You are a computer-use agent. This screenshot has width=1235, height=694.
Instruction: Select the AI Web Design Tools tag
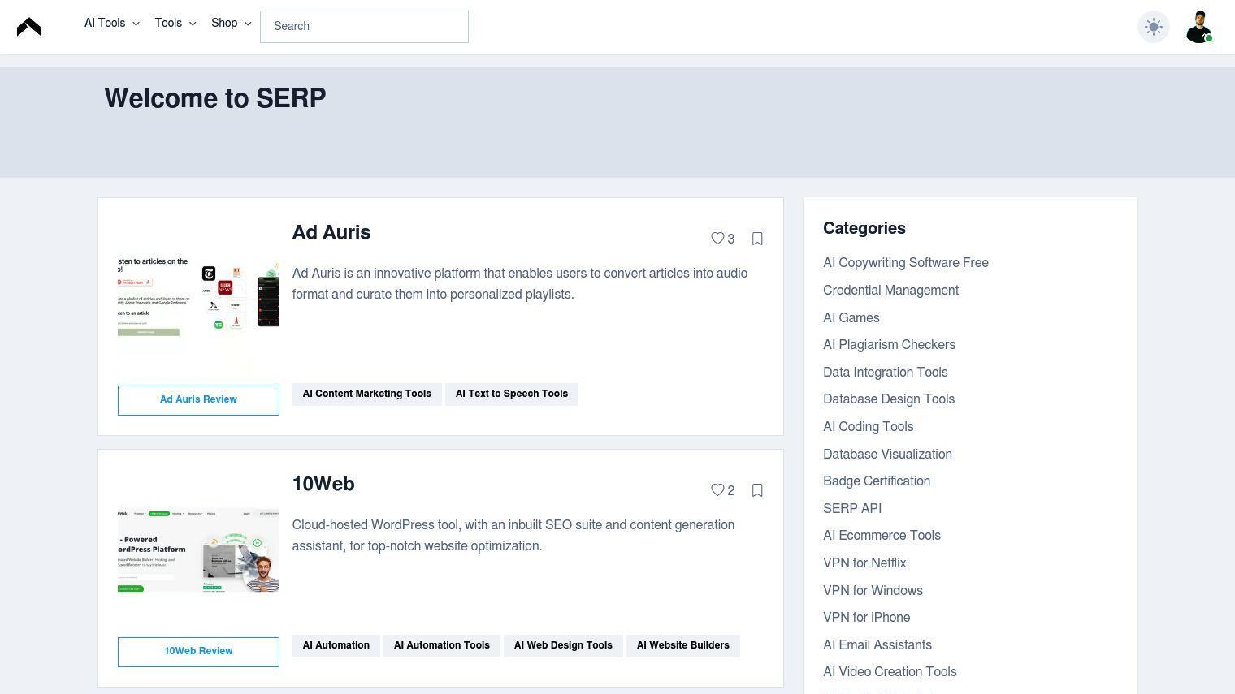pos(563,646)
